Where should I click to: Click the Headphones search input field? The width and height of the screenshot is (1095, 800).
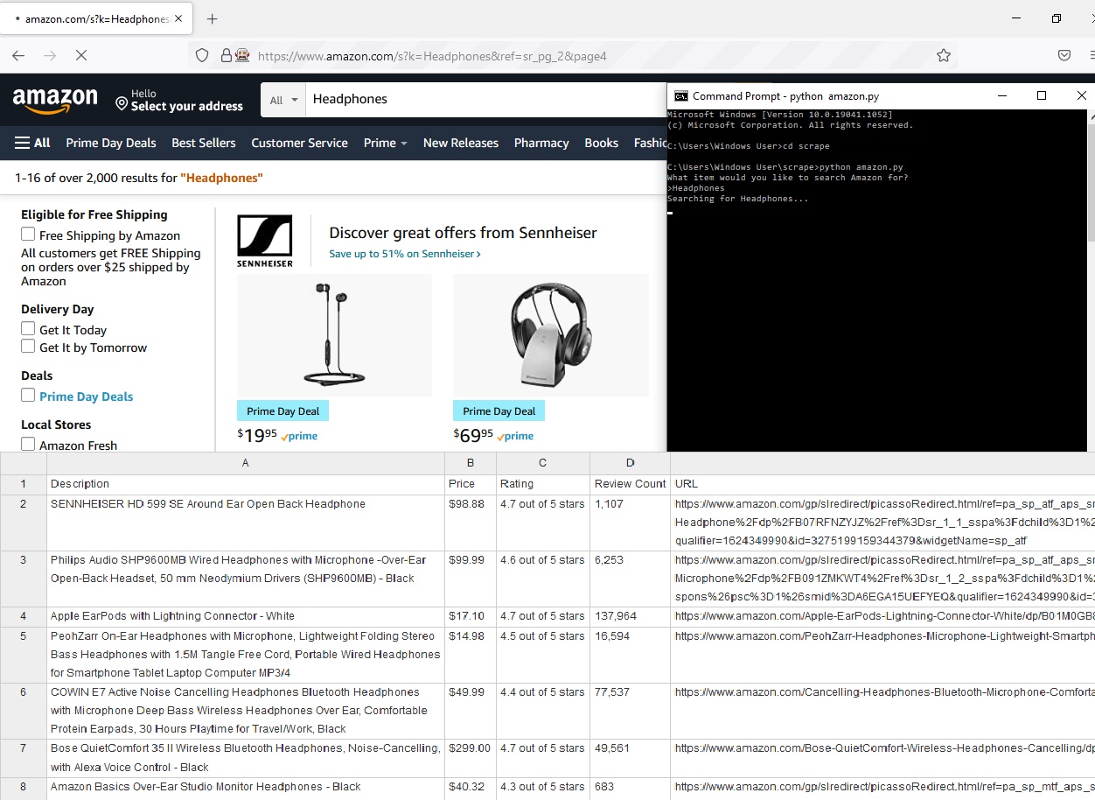481,100
